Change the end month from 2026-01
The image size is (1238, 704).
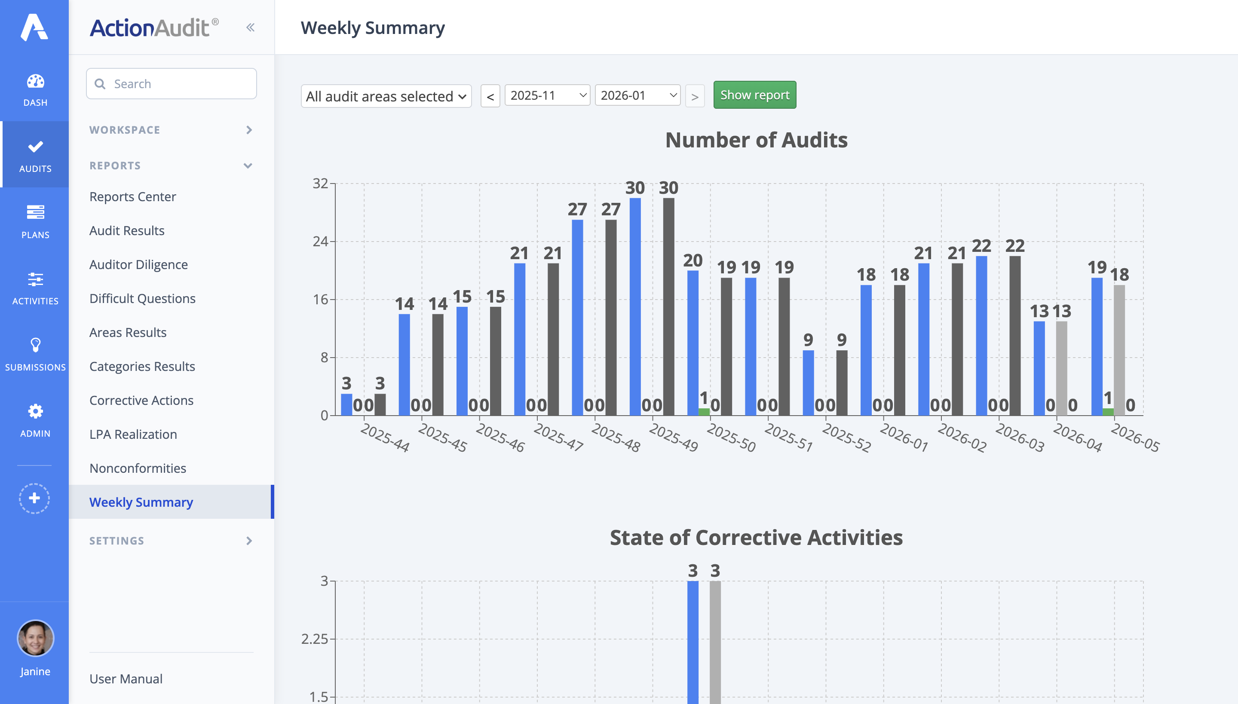click(x=637, y=95)
